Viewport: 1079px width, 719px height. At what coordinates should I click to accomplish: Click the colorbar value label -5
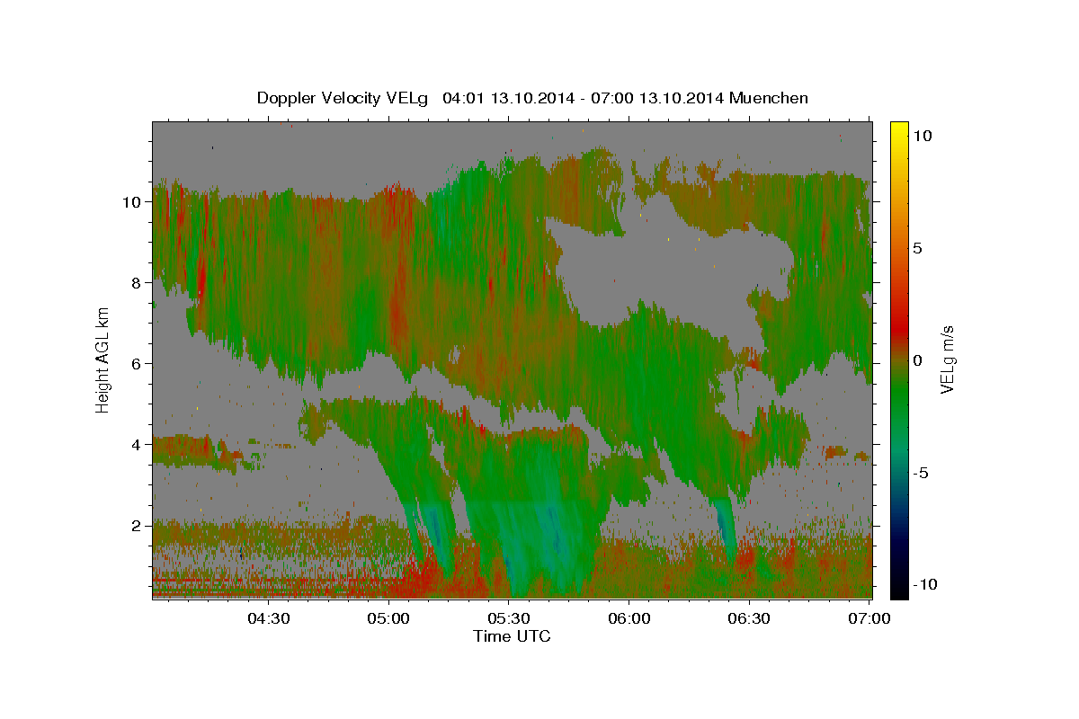tap(922, 472)
